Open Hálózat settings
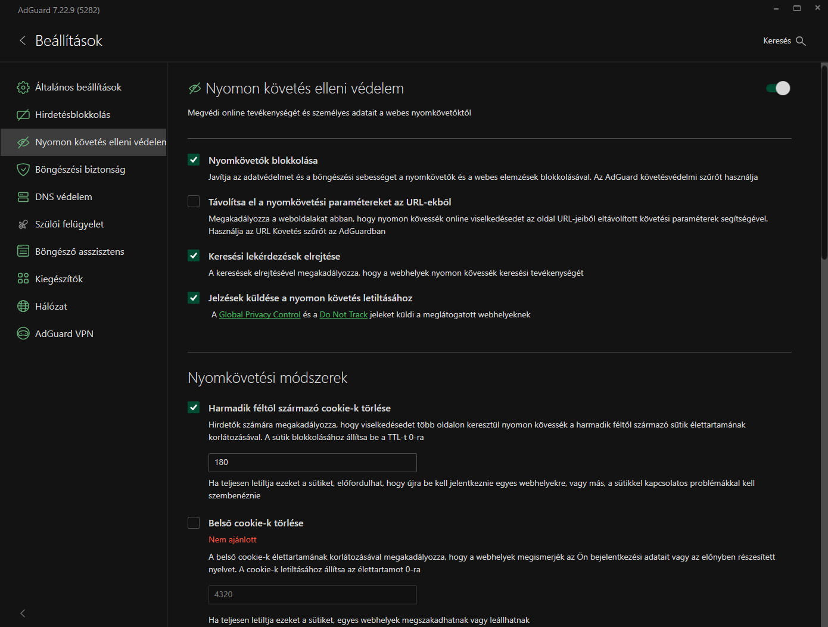This screenshot has height=627, width=828. click(x=83, y=307)
